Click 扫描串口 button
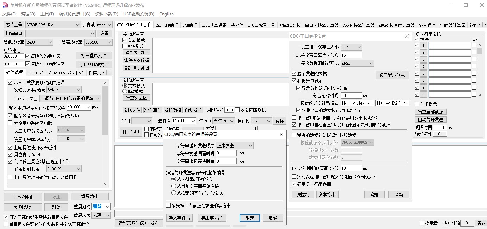The height and width of the screenshot is (229, 487). (x=14, y=33)
